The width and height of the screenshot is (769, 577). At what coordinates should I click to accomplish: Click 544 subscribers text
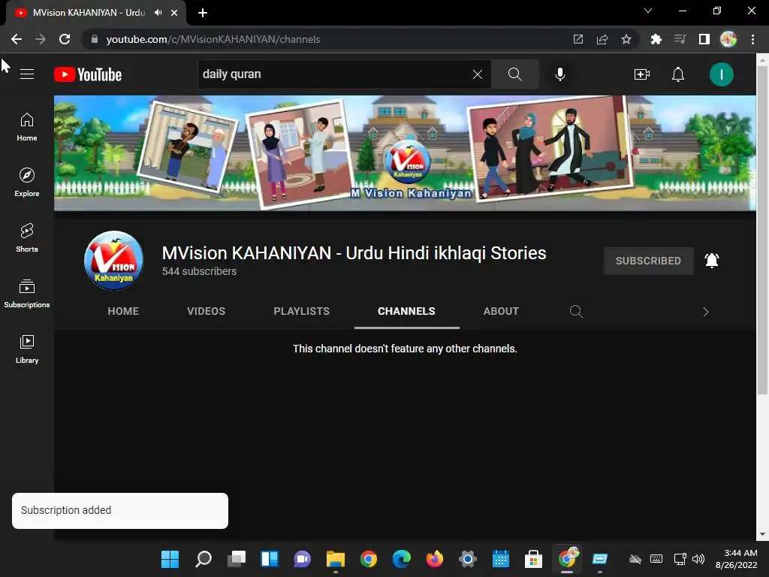click(199, 271)
